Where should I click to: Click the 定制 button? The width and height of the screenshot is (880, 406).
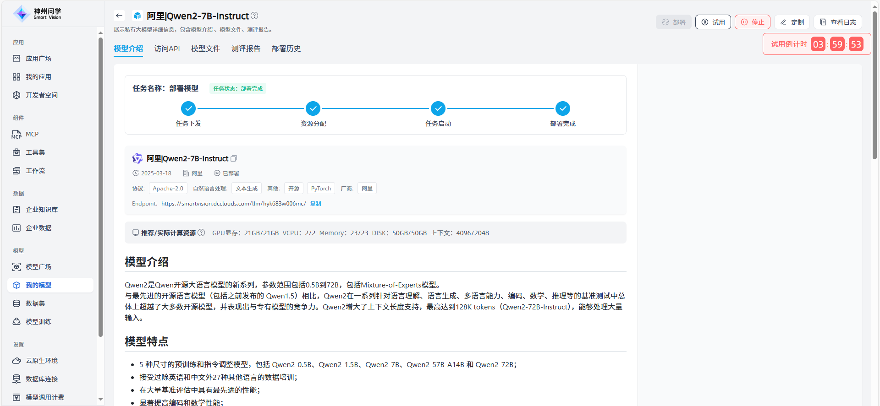792,22
